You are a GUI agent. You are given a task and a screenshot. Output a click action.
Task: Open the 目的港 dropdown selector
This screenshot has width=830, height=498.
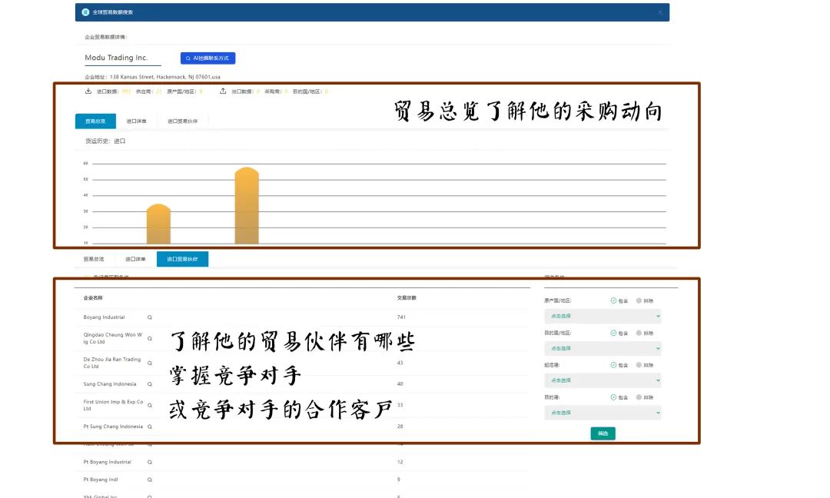(x=603, y=413)
